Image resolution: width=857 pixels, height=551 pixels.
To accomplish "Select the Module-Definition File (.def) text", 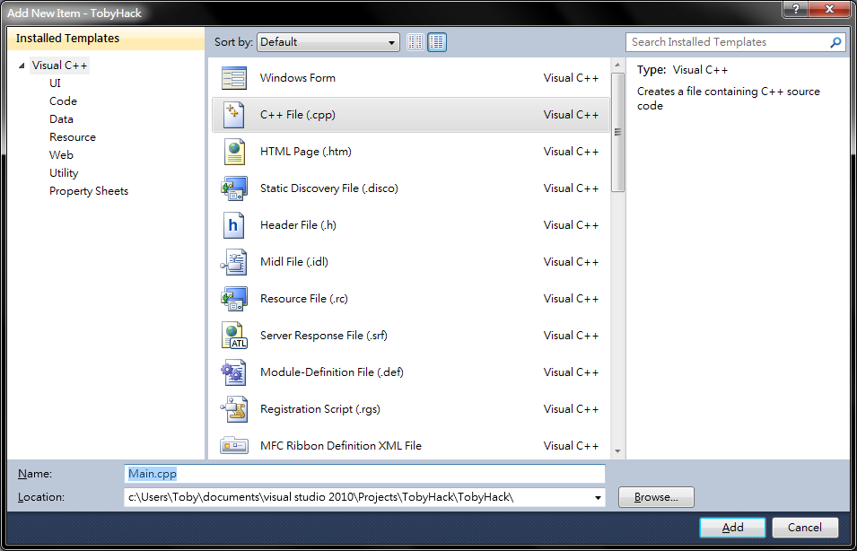I will click(332, 372).
